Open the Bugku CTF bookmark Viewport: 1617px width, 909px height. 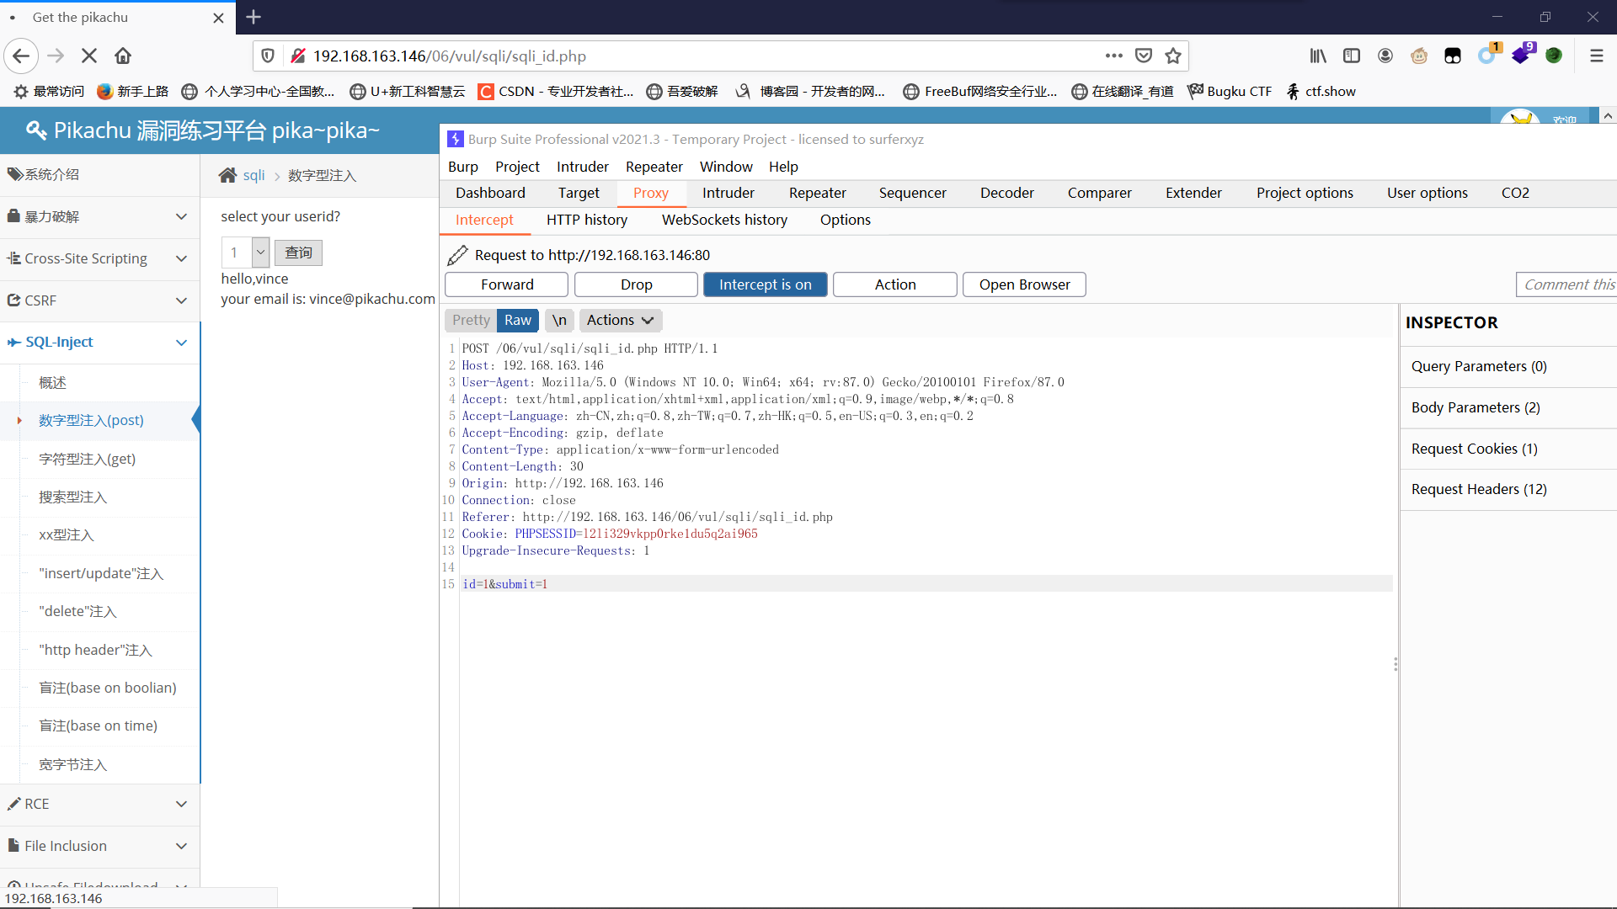(x=1230, y=91)
